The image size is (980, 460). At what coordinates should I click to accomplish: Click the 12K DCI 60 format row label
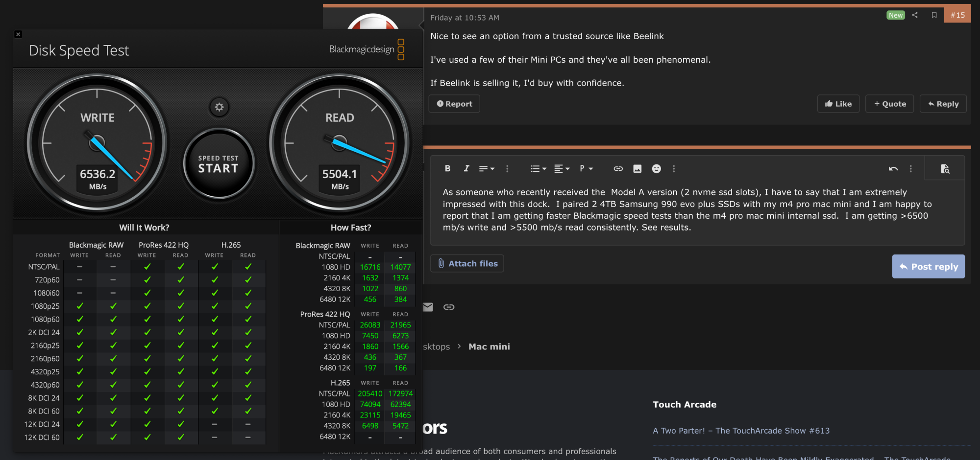[42, 437]
